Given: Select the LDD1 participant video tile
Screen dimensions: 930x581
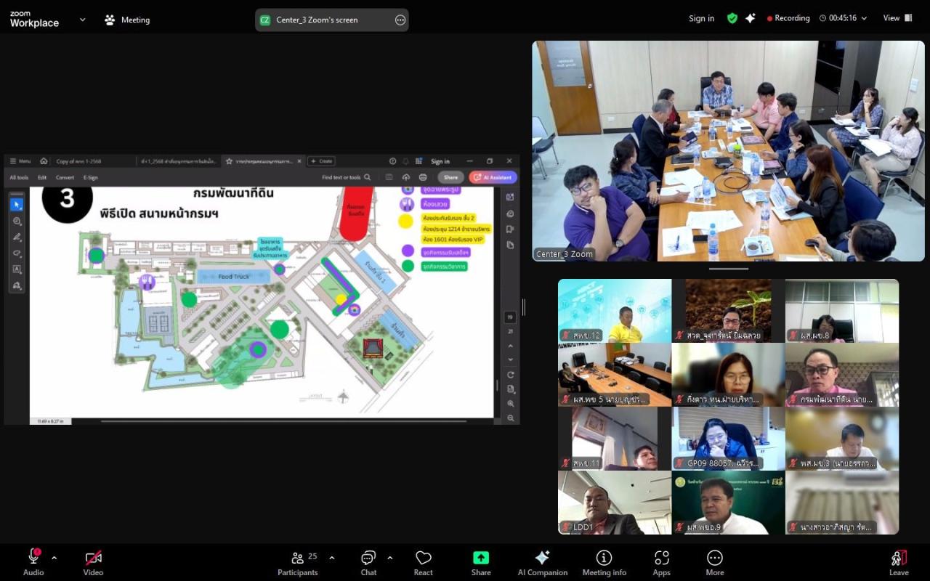Looking at the screenshot, I should pos(615,503).
